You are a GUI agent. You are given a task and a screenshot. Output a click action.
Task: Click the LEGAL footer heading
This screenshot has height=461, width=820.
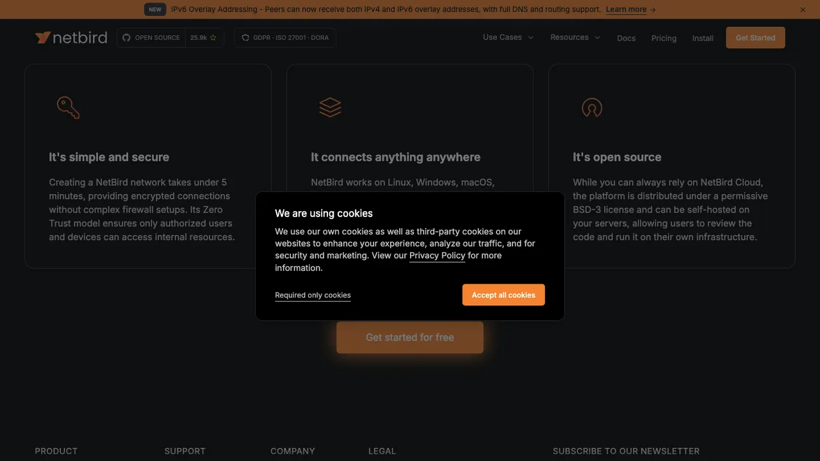[x=382, y=451]
